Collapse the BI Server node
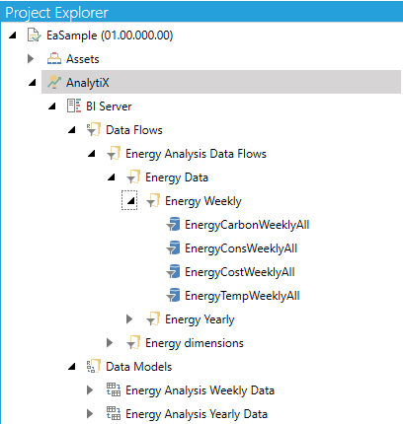Screen dimensions: 403x424 point(51,106)
